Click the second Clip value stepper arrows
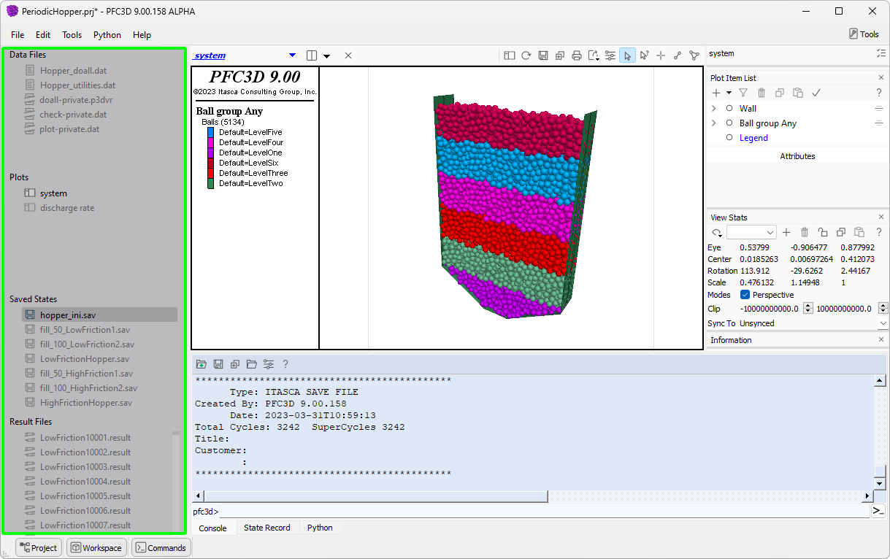Image resolution: width=890 pixels, height=559 pixels. pos(883,309)
